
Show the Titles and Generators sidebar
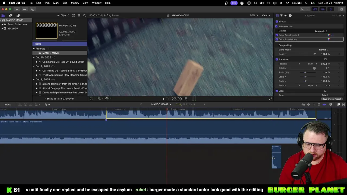pyautogui.click(x=18, y=15)
